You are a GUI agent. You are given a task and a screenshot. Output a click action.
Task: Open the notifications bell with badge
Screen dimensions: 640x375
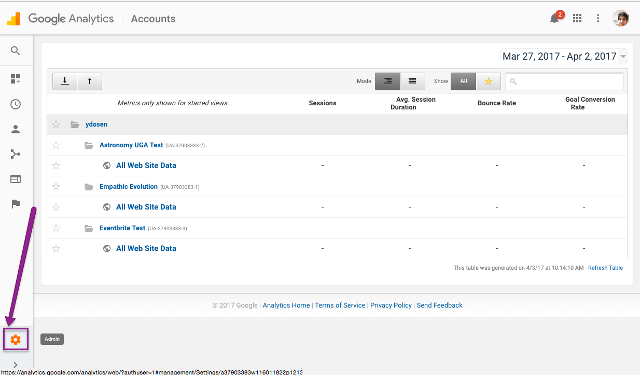[x=555, y=18]
